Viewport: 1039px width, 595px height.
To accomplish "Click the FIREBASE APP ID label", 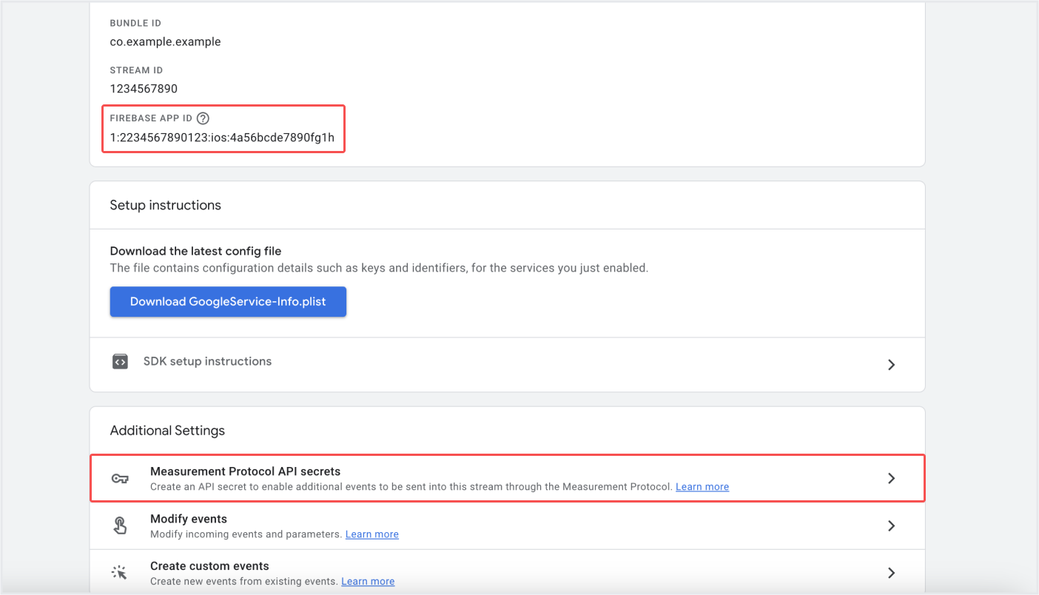I will 151,118.
